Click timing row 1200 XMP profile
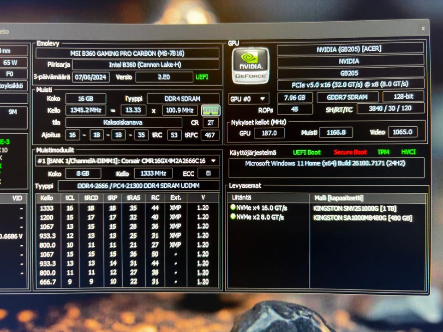 [127, 217]
